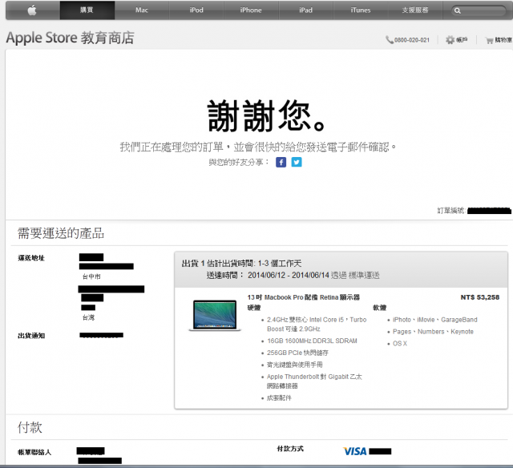Image resolution: width=513 pixels, height=468 pixels.
Task: Click the Apple Store 教育商店 heading
Action: point(70,38)
